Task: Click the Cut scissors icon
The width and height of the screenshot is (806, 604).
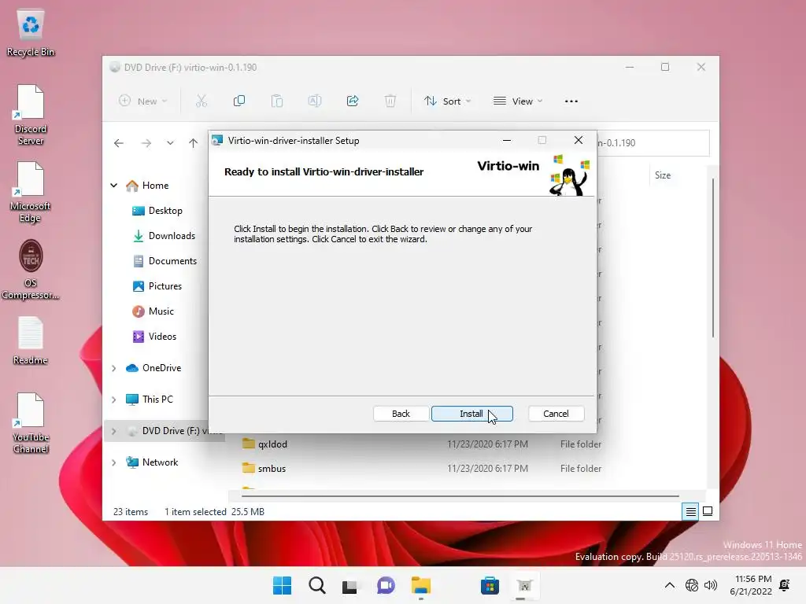Action: tap(201, 101)
